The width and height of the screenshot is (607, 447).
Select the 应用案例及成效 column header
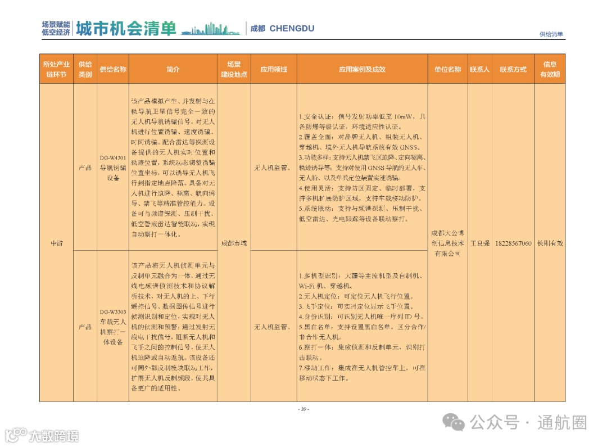tap(363, 69)
